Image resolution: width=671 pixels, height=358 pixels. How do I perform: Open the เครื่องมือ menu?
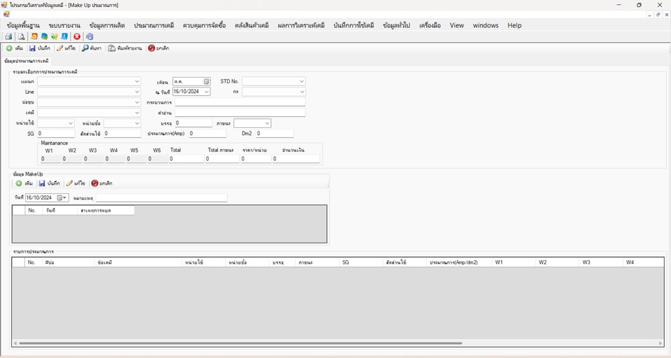(x=430, y=25)
